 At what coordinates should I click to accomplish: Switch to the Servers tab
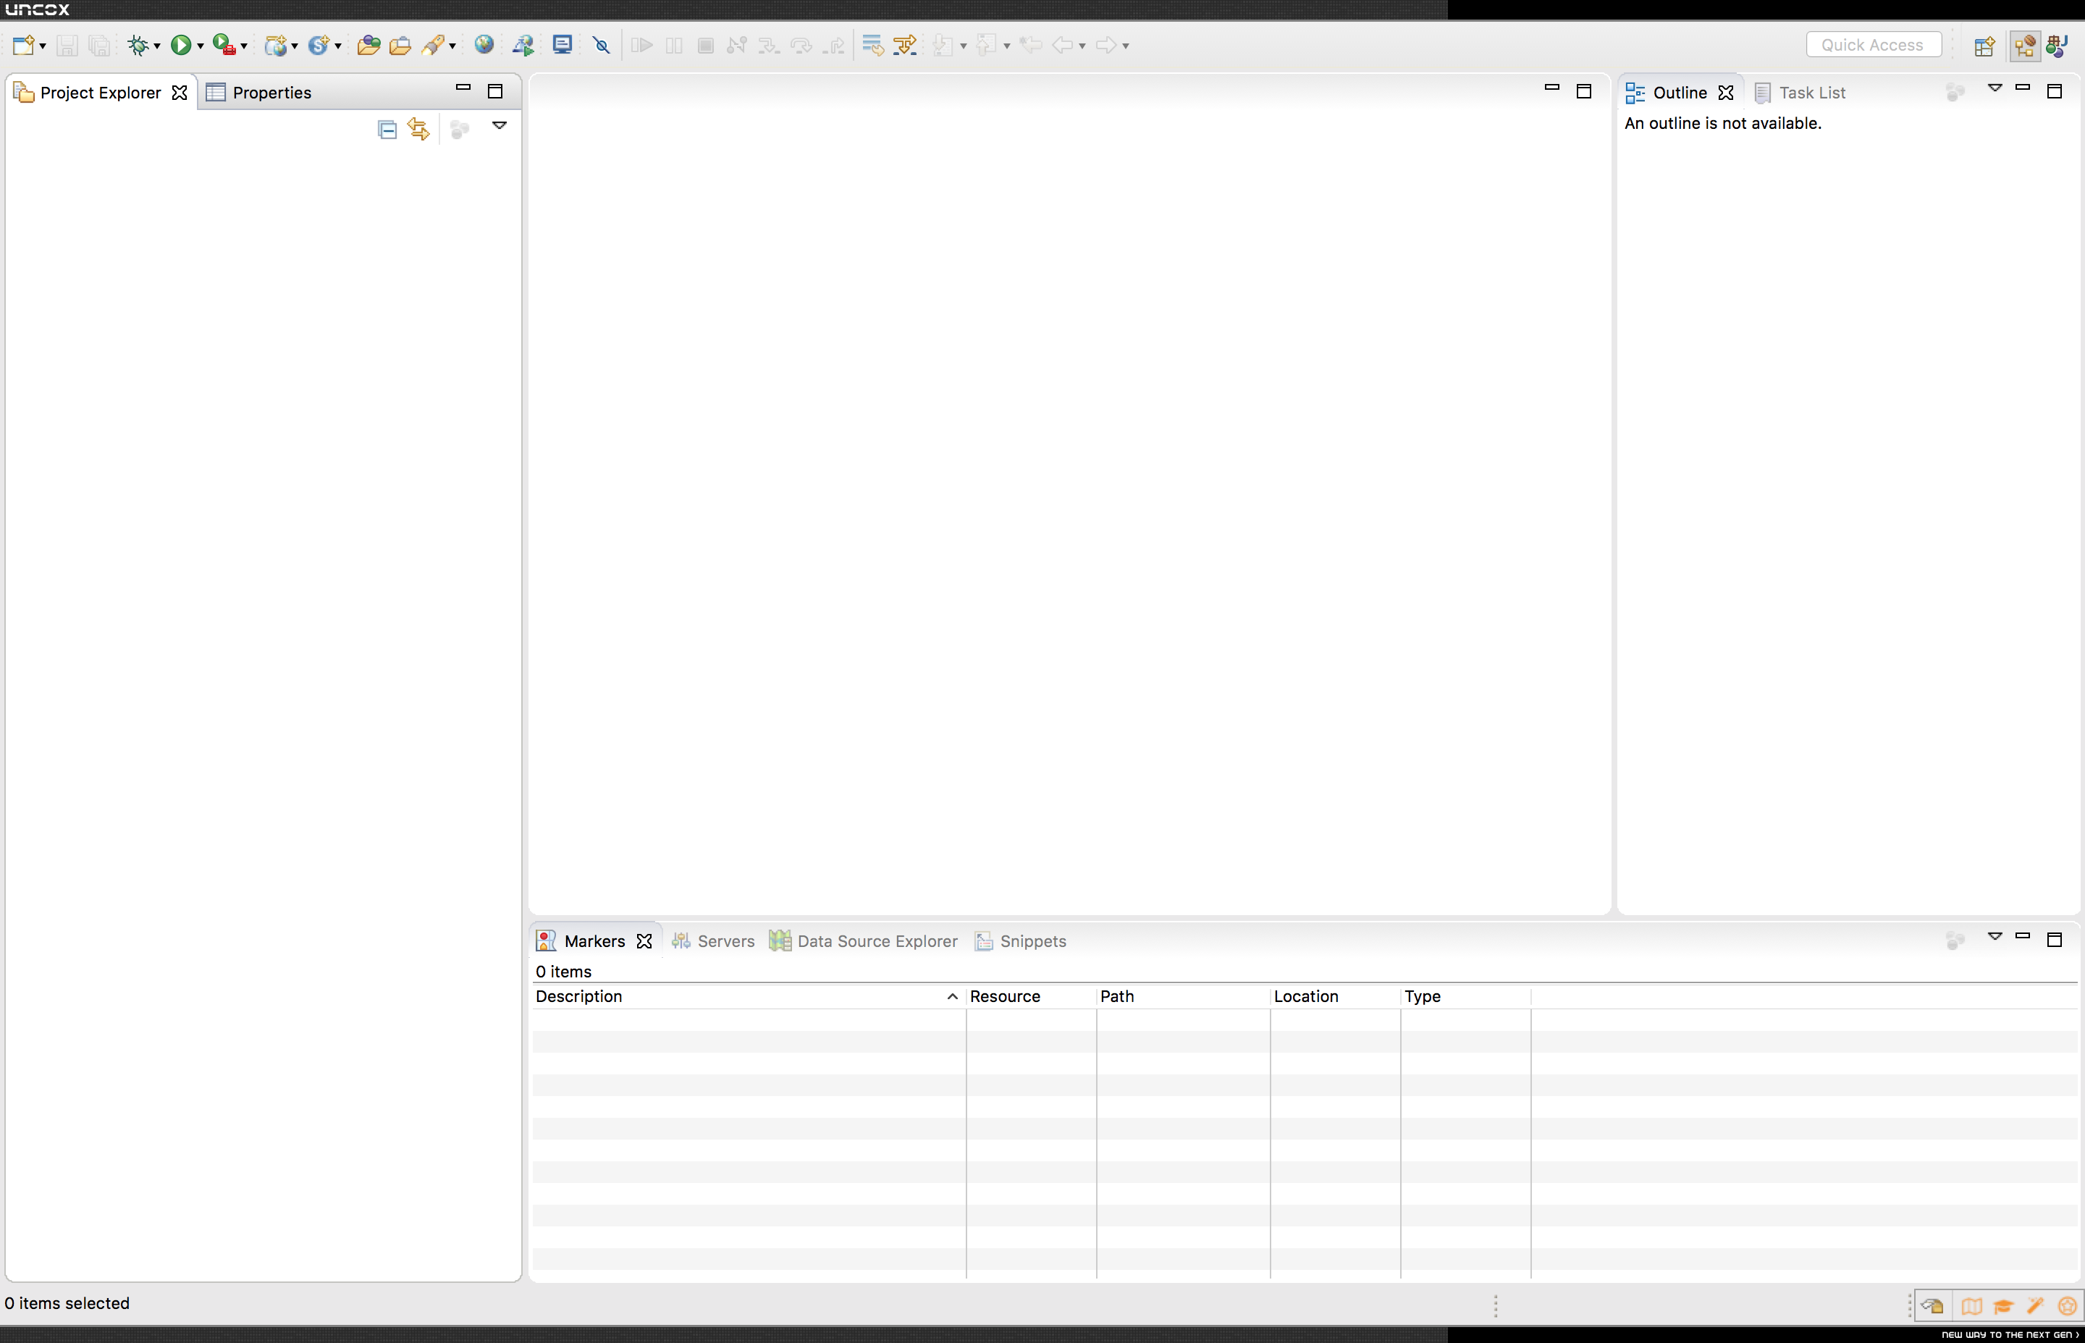tap(713, 941)
